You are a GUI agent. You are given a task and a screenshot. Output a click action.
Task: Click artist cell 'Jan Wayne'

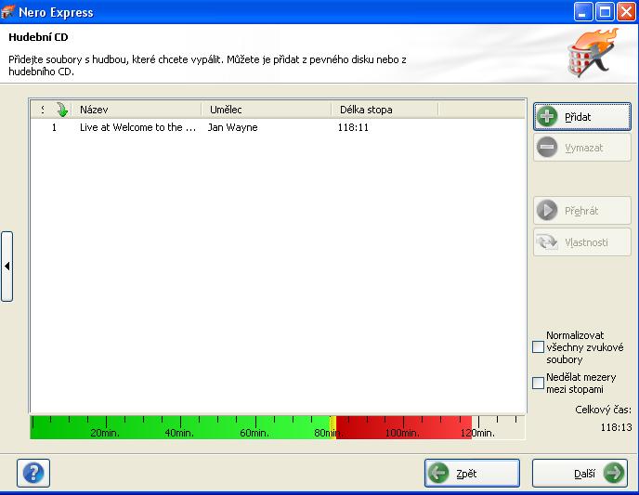tap(233, 127)
